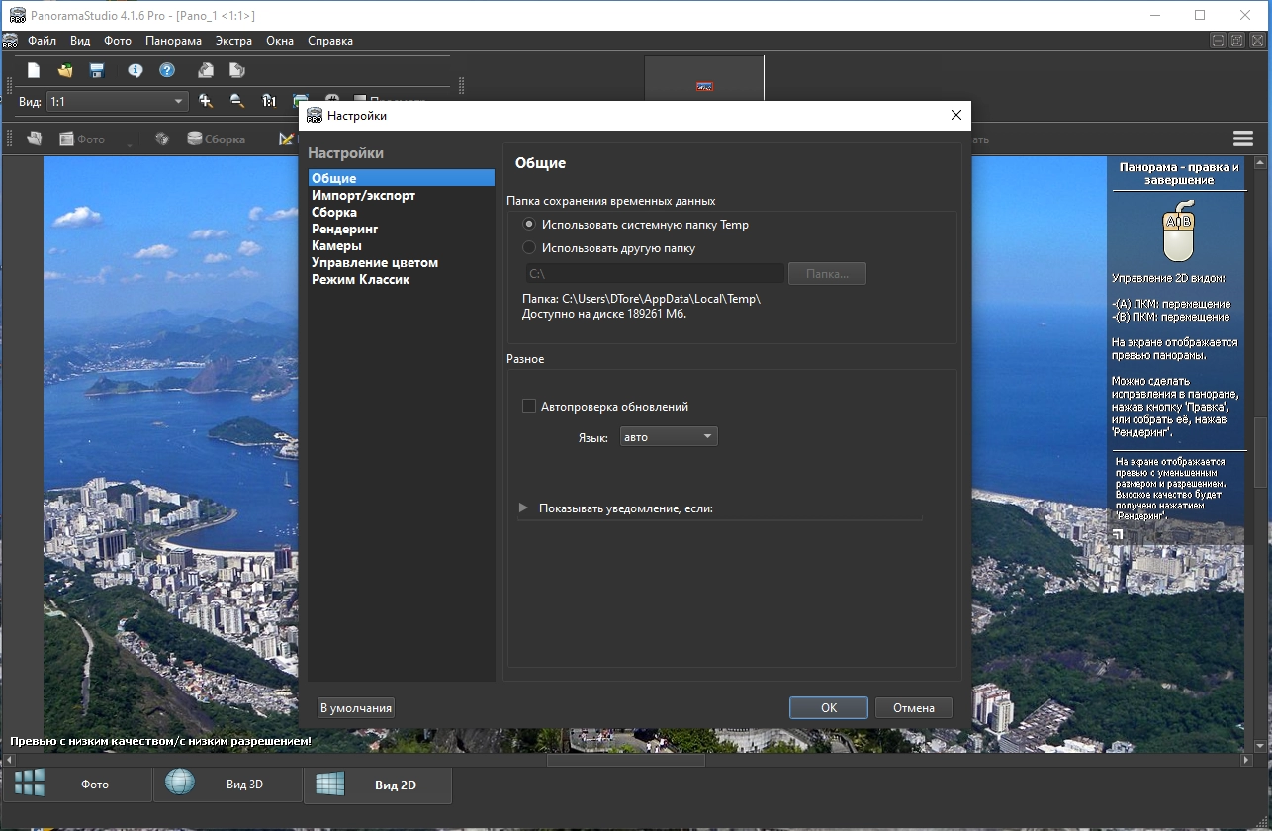Open the 'Язык' language dropdown
The height and width of the screenshot is (831, 1272).
point(668,436)
